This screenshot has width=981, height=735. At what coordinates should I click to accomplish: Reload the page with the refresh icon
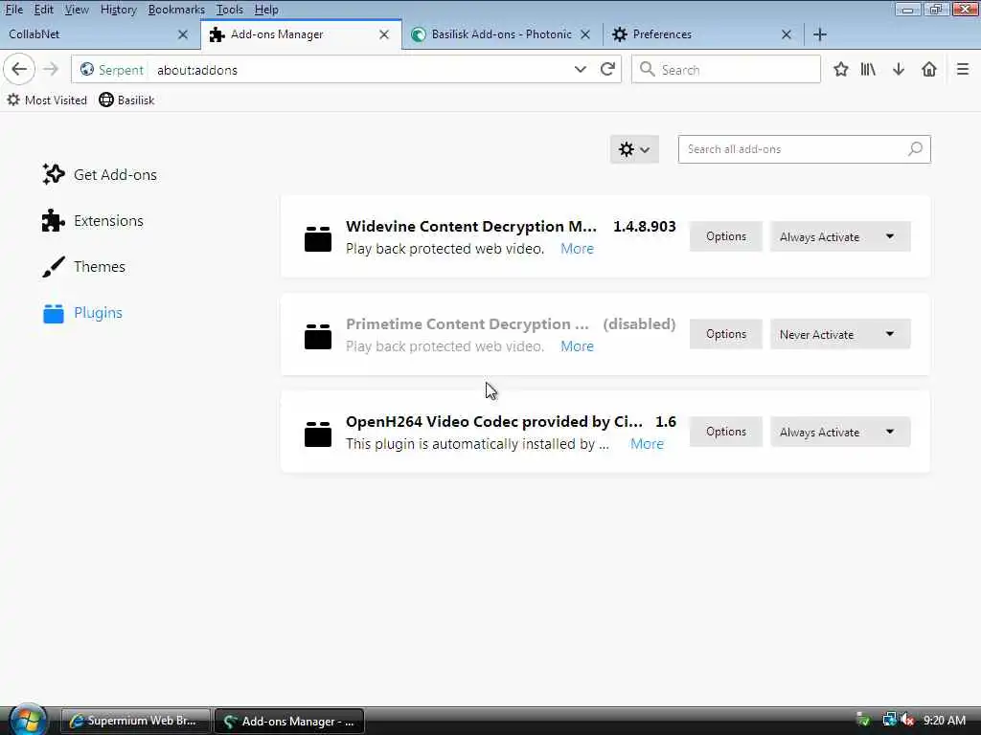click(606, 69)
